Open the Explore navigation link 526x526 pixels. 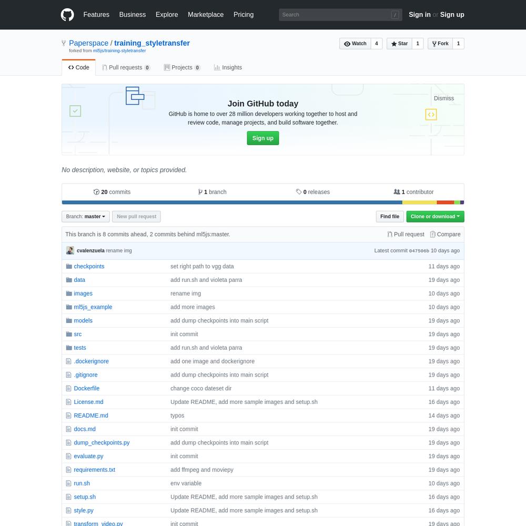167,15
